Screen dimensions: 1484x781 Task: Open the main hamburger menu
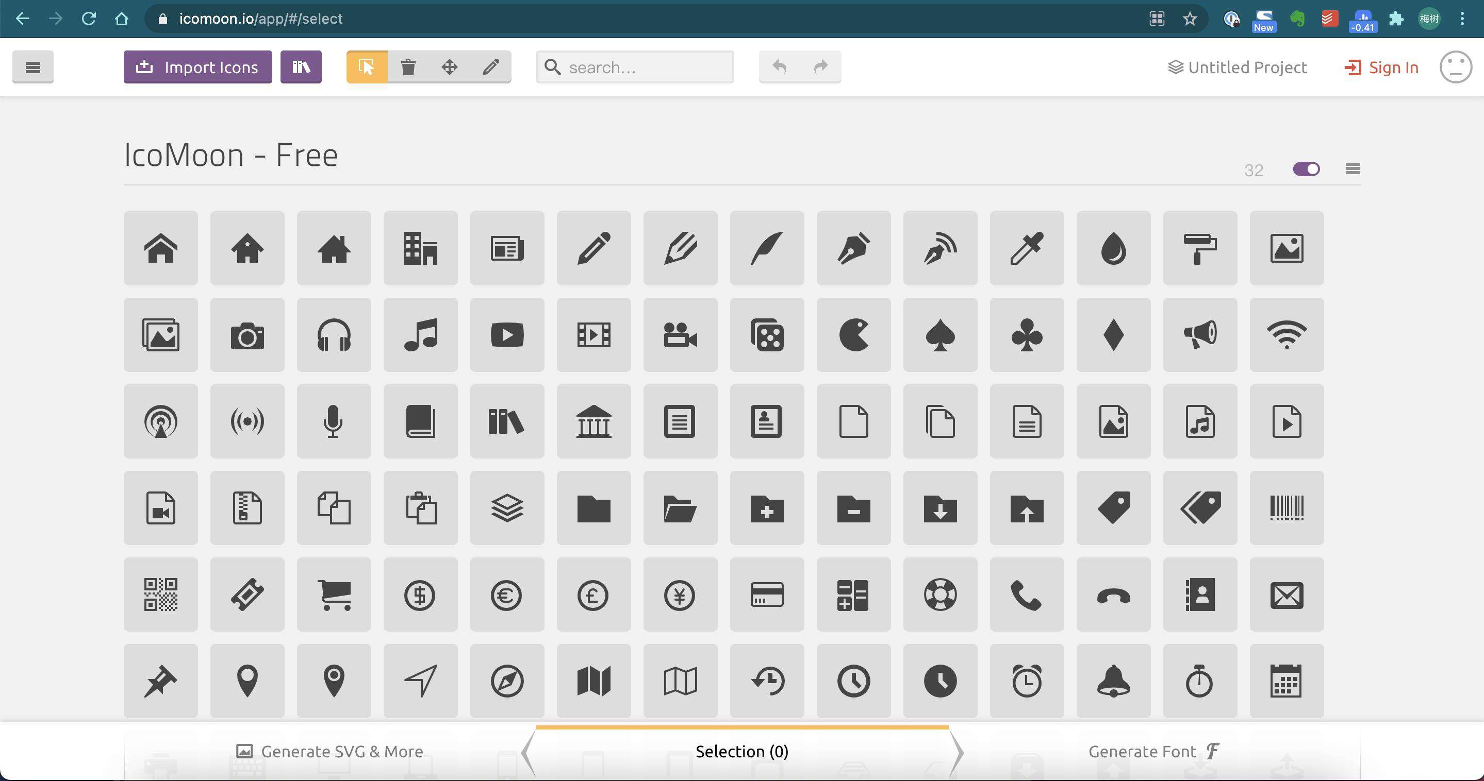(x=33, y=67)
